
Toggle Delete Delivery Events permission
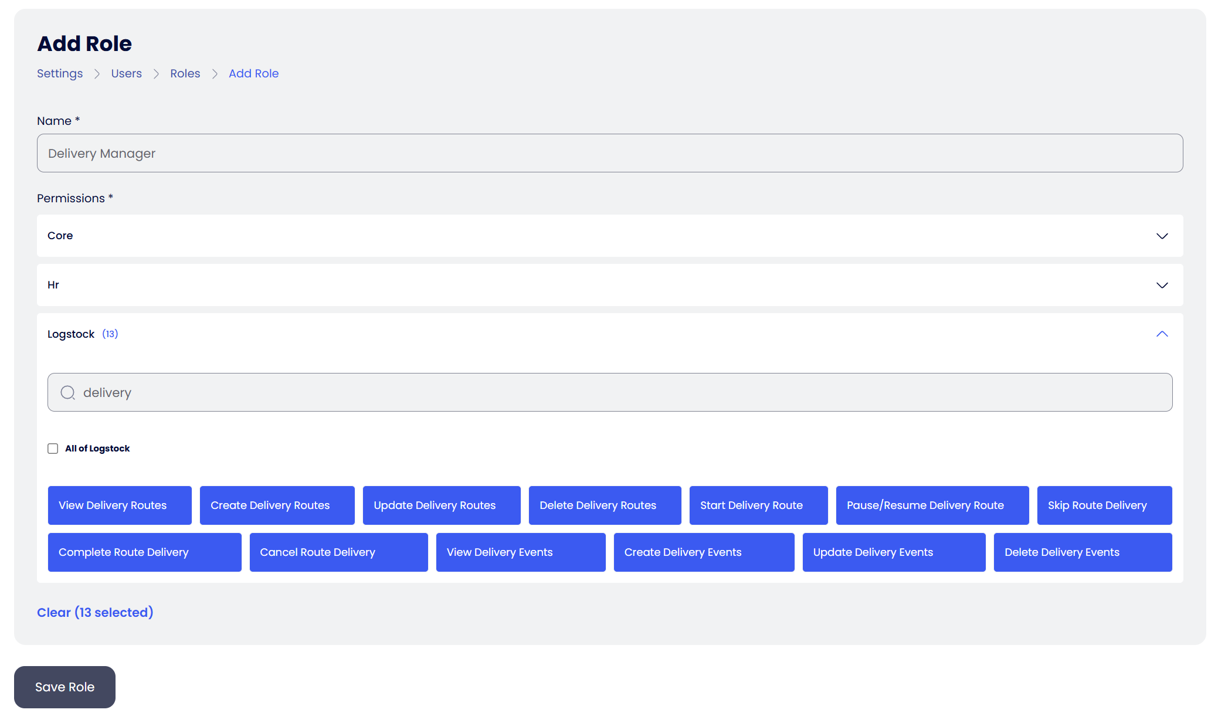1082,552
